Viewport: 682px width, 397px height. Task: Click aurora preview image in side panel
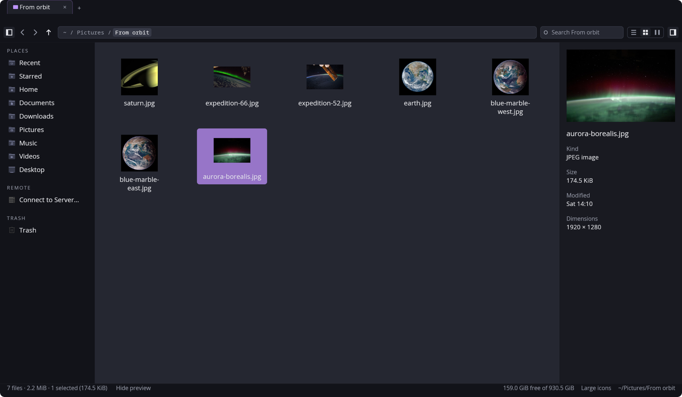[x=621, y=86]
